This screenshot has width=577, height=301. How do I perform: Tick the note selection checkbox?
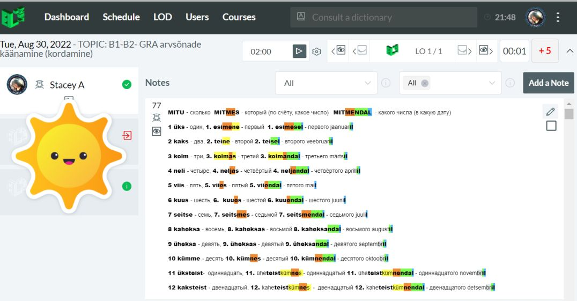551,126
